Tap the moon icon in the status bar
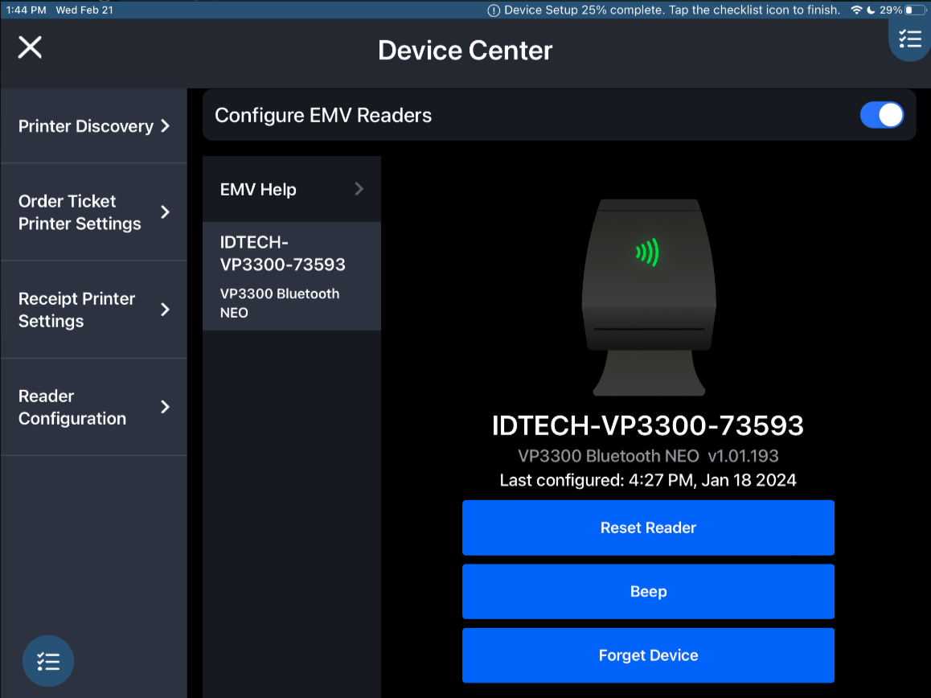This screenshot has width=931, height=698. pyautogui.click(x=872, y=10)
